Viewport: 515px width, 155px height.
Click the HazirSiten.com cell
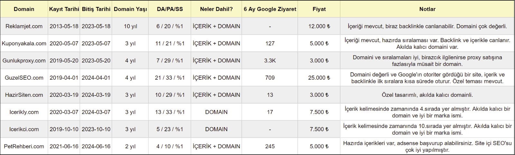(24, 95)
